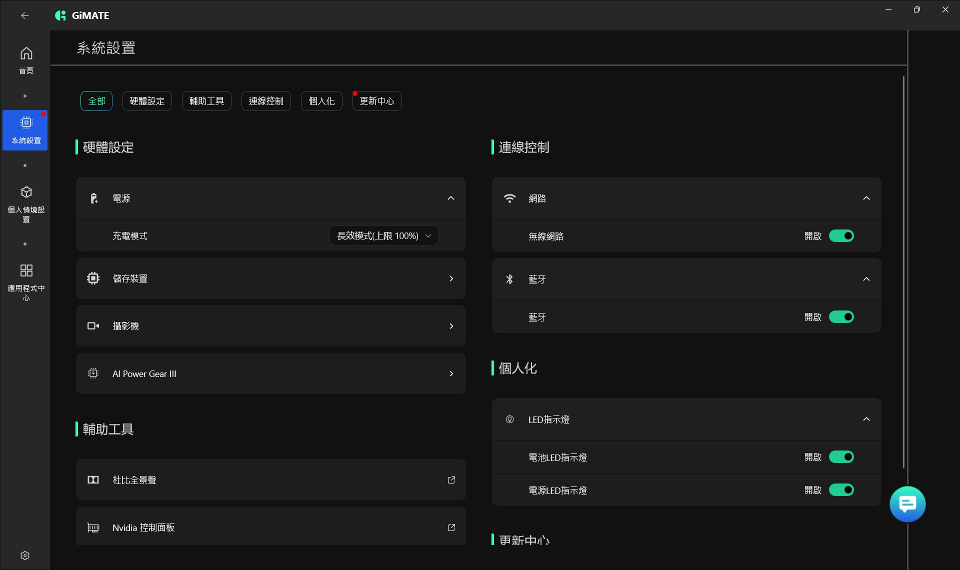Click the 系統設置 page title

click(x=106, y=48)
